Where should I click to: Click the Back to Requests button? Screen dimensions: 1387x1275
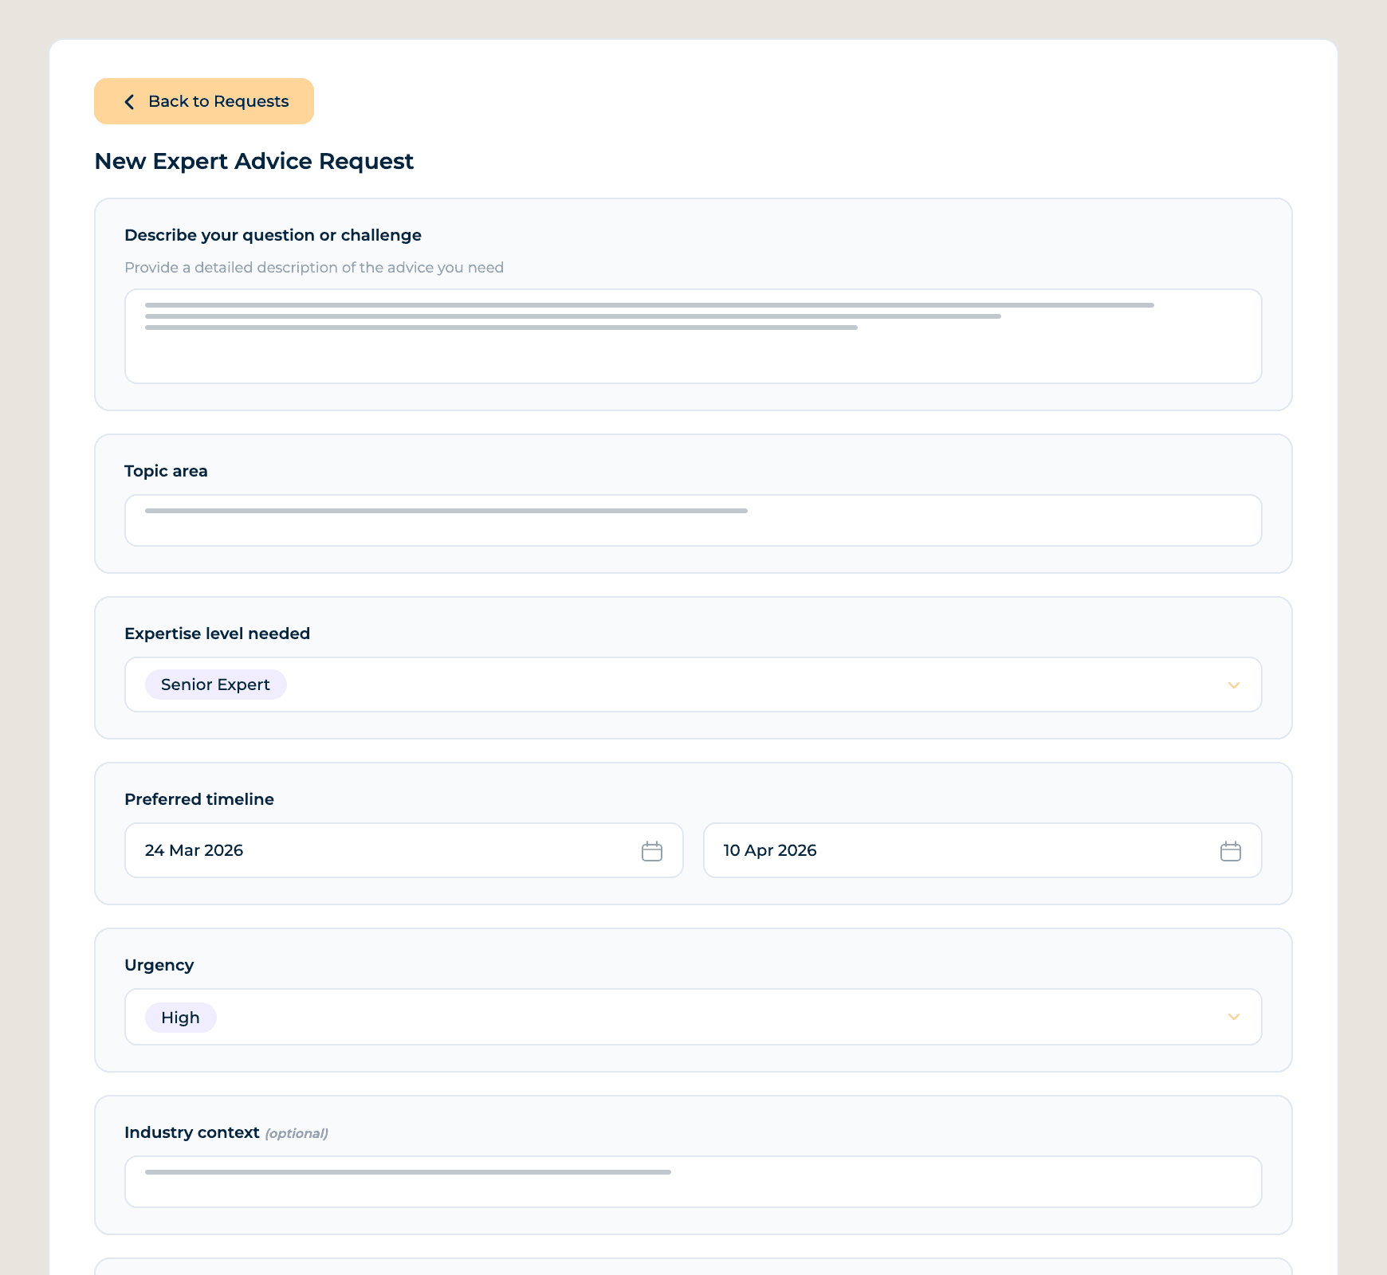tap(204, 101)
